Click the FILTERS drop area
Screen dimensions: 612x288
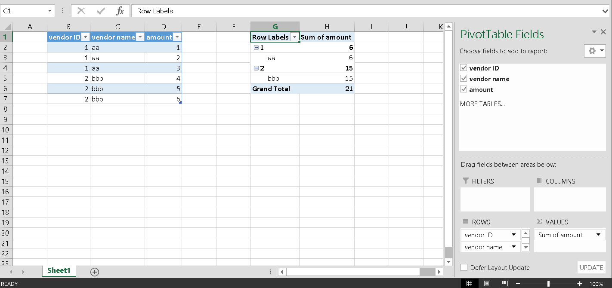coord(495,199)
